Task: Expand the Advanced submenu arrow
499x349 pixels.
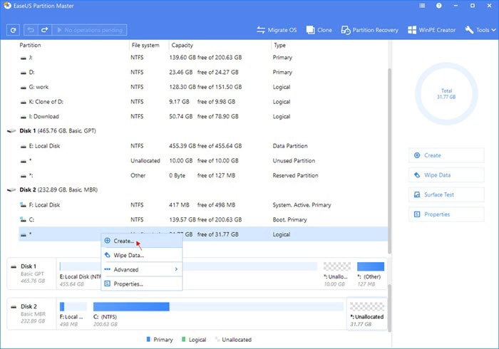Action: [176, 269]
